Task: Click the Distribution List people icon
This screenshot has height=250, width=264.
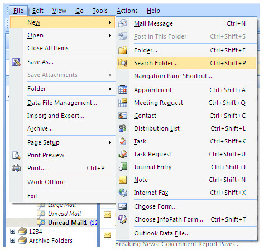Action: (x=123, y=128)
